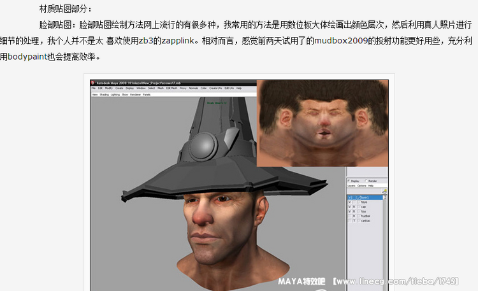Open the Display menu in main menu bar
This screenshot has width=478, height=291.
tap(130, 88)
